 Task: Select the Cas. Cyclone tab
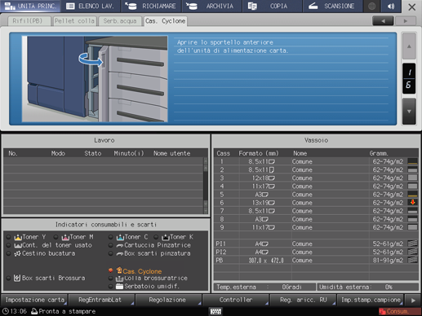click(166, 21)
